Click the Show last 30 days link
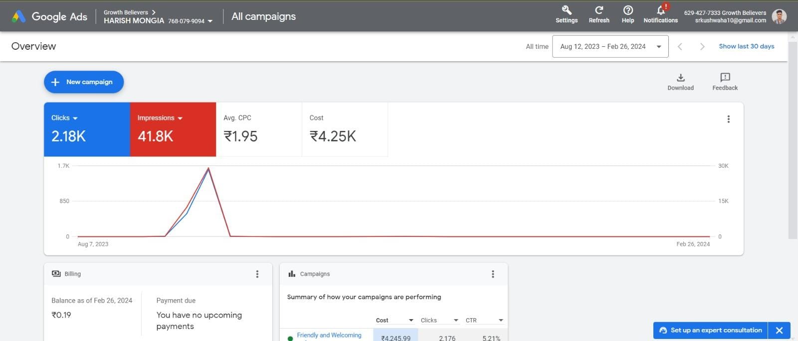798x341 pixels. point(746,46)
